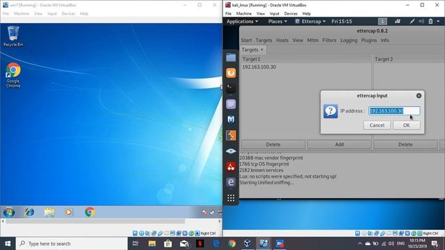Open the ettercap Start menu
The height and width of the screenshot is (250, 445).
pyautogui.click(x=246, y=40)
